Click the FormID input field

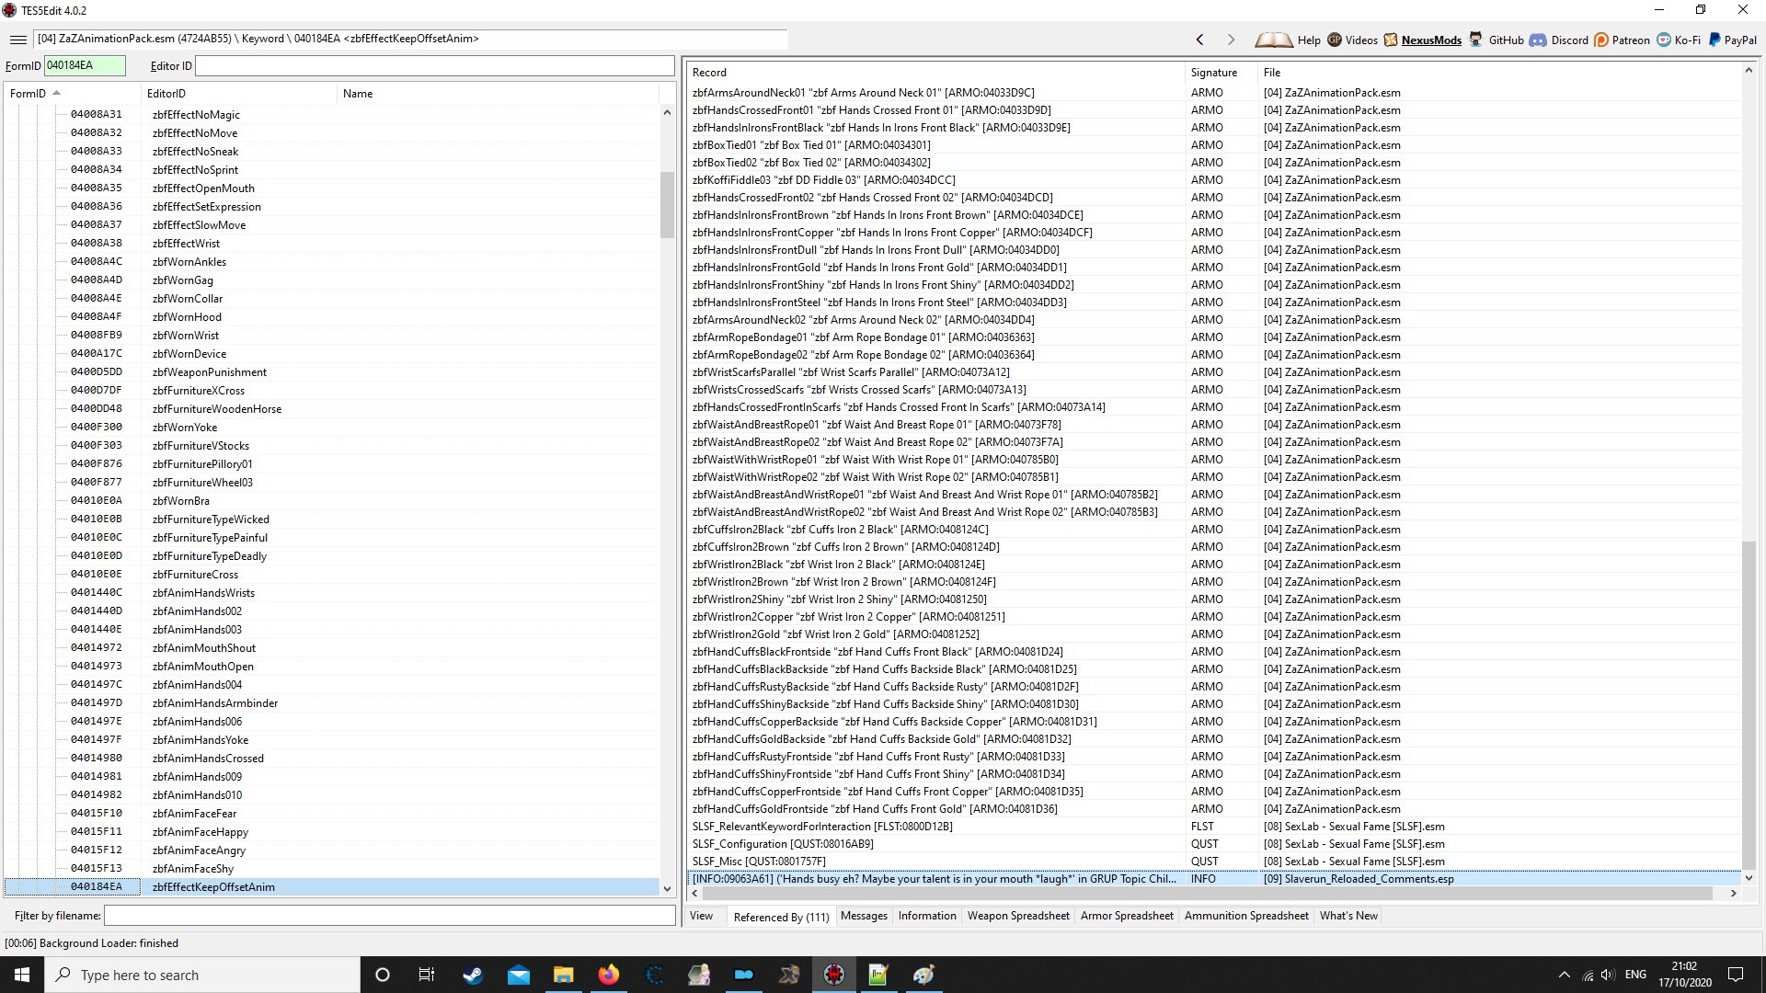(85, 65)
